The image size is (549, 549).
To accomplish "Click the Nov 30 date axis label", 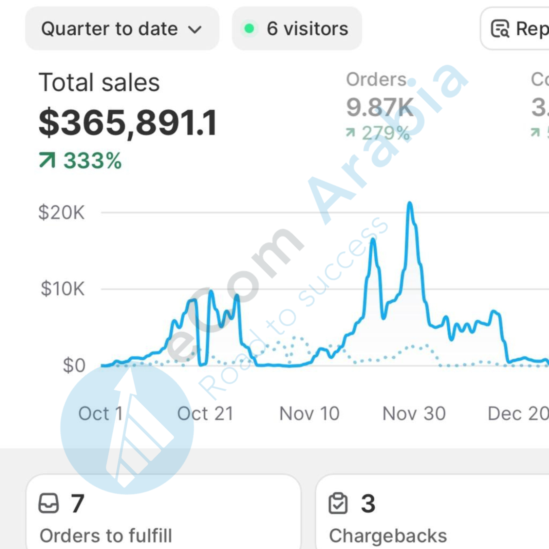I will click(x=414, y=414).
